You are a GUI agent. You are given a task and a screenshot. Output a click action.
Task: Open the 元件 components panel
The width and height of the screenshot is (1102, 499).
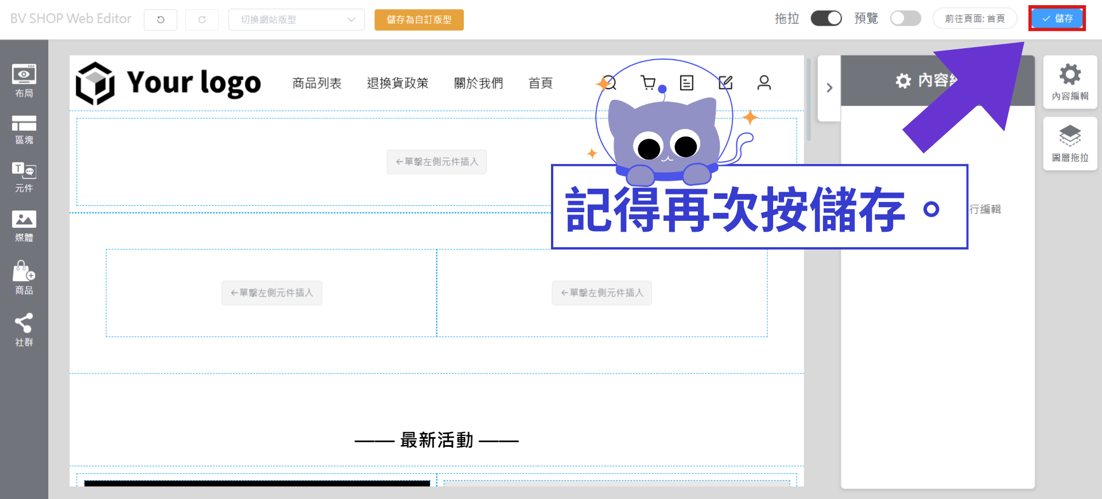pos(24,177)
